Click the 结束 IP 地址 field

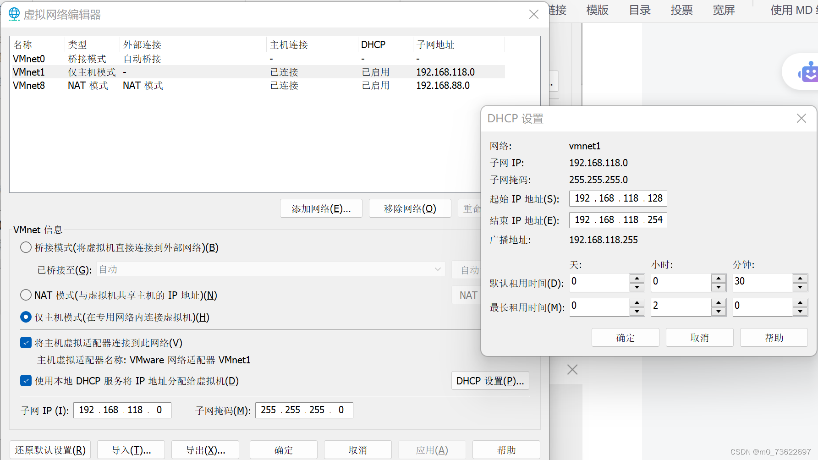pos(618,220)
